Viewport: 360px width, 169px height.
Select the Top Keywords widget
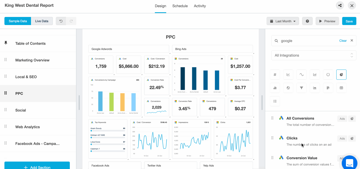(x=108, y=139)
